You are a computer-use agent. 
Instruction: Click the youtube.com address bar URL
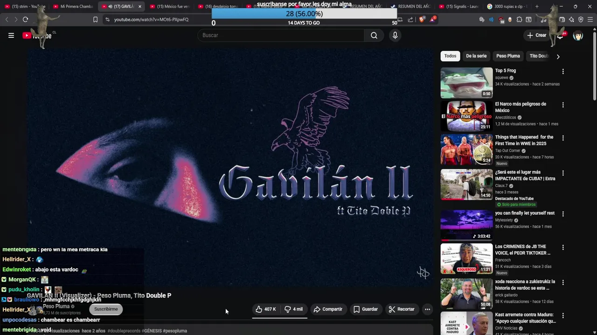(x=151, y=20)
